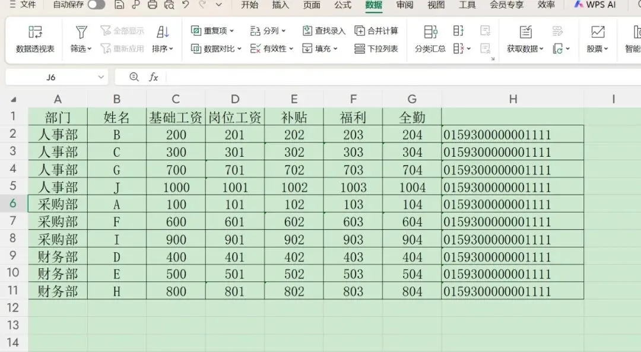This screenshot has width=641, height=352.
Task: Click the 部门 header cell
Action: [58, 117]
